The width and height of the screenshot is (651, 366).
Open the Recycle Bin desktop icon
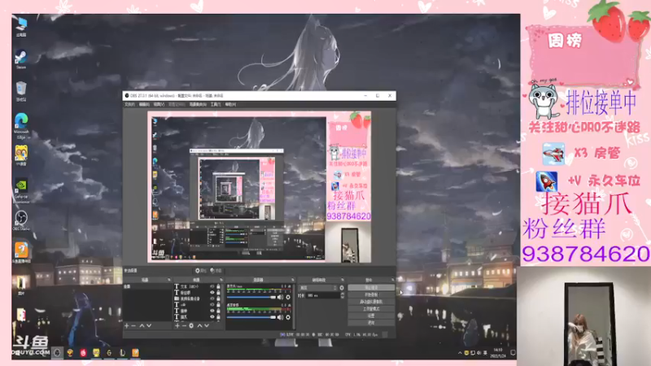pyautogui.click(x=21, y=91)
